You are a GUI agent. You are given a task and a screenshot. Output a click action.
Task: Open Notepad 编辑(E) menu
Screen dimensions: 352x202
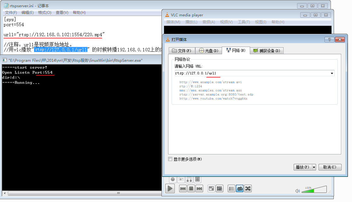coord(27,13)
